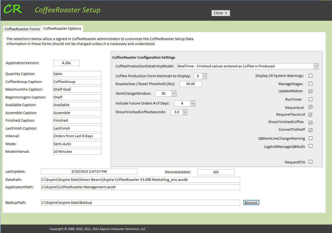Click the 'CoffeeRoaster Configuration Settings' heading
The width and height of the screenshot is (332, 233).
pyautogui.click(x=144, y=58)
